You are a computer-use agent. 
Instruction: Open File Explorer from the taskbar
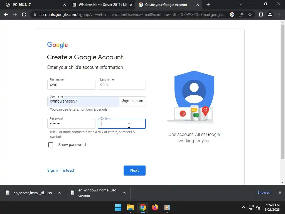[130, 207]
